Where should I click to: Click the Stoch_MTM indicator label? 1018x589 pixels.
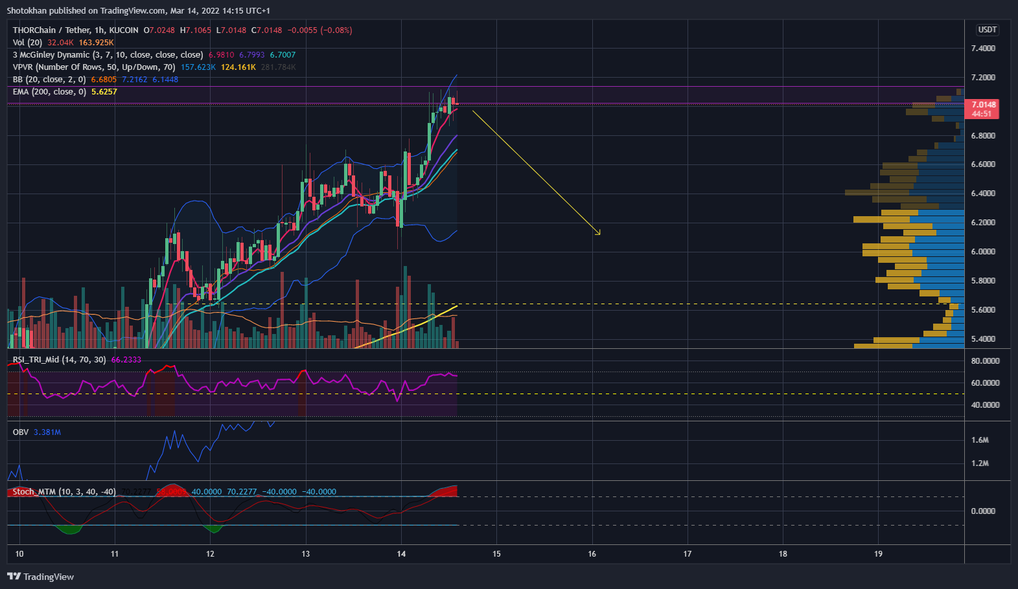coord(64,492)
